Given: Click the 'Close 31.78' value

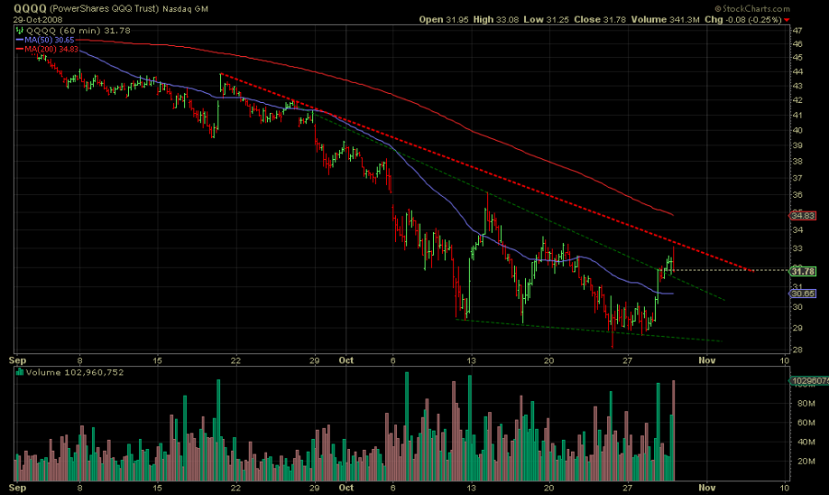Looking at the screenshot, I should click(600, 19).
